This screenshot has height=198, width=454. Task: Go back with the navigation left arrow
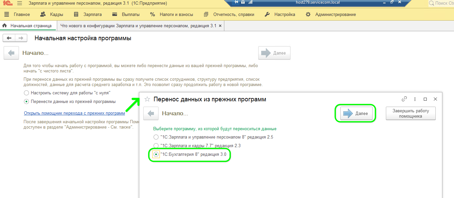(9, 38)
